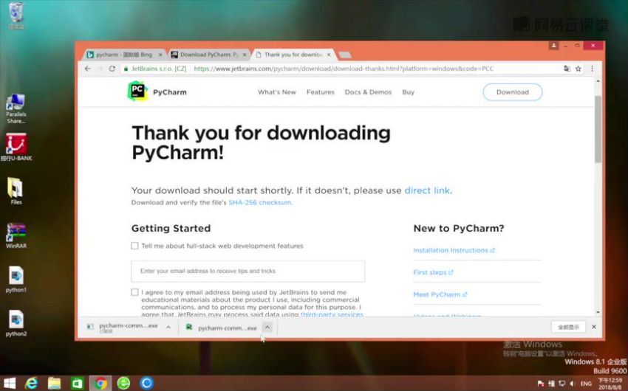628x391 pixels.
Task: Close the Thank you for downloading tab
Action: pos(329,55)
